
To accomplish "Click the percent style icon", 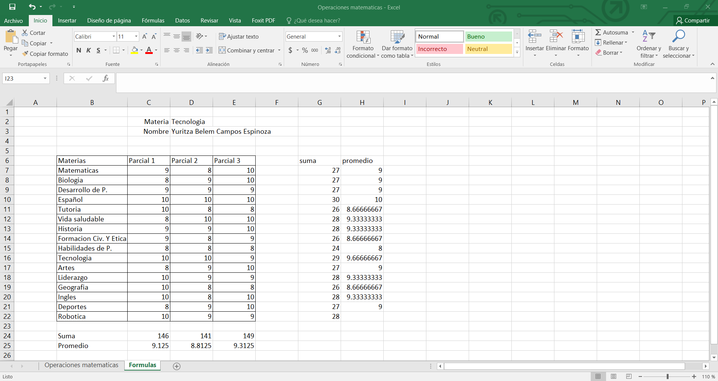I will click(x=305, y=50).
